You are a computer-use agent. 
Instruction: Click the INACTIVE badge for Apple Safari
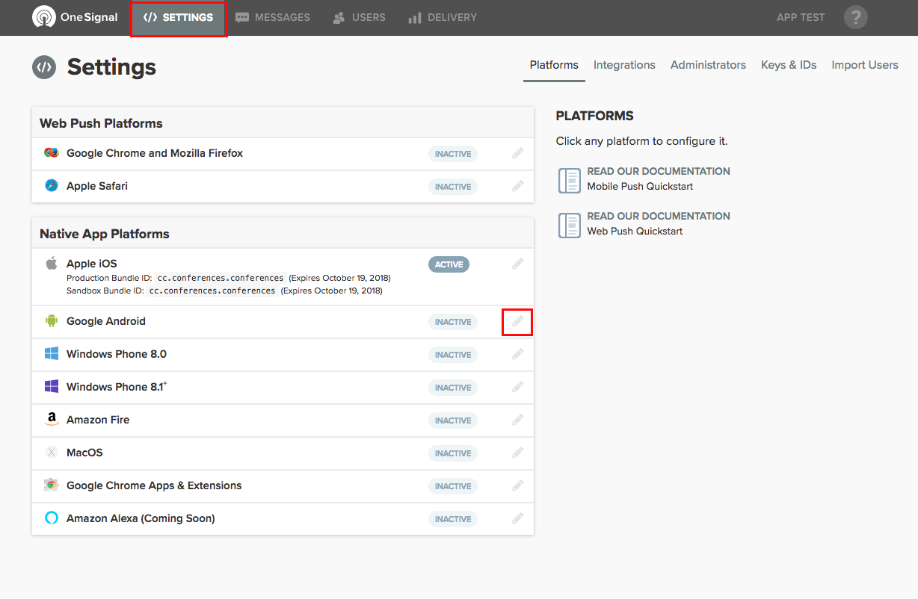point(453,187)
